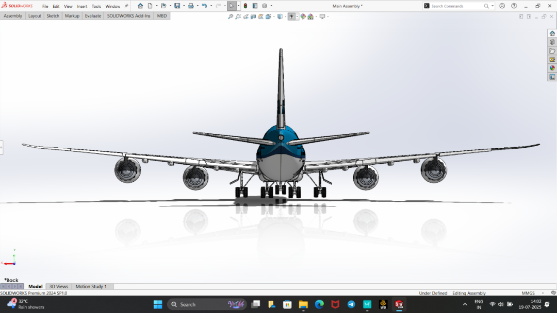Click the Print icon
Screen dimensions: 557x313
pos(191,6)
